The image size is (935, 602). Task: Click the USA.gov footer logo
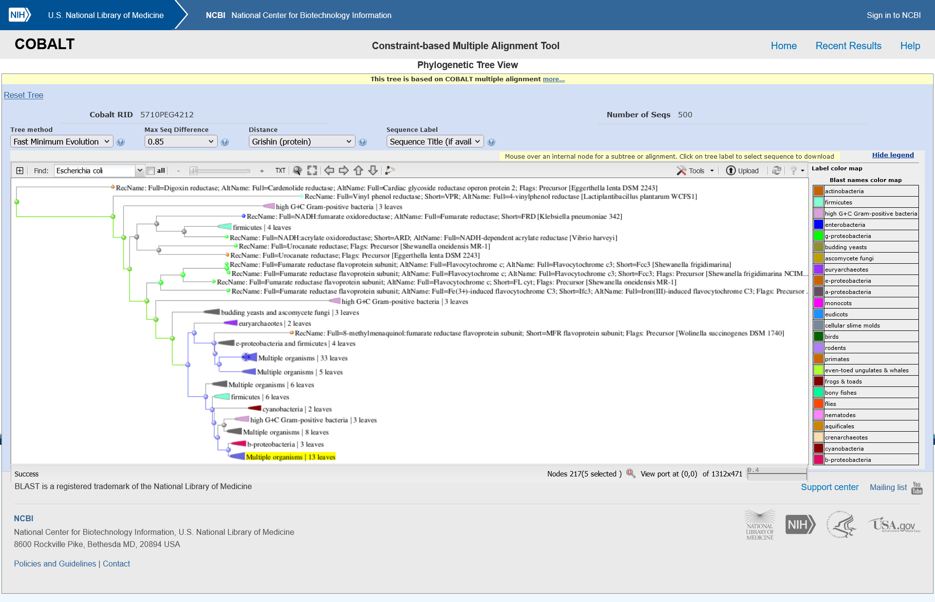[894, 525]
